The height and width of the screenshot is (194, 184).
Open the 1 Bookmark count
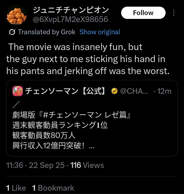[53, 188]
